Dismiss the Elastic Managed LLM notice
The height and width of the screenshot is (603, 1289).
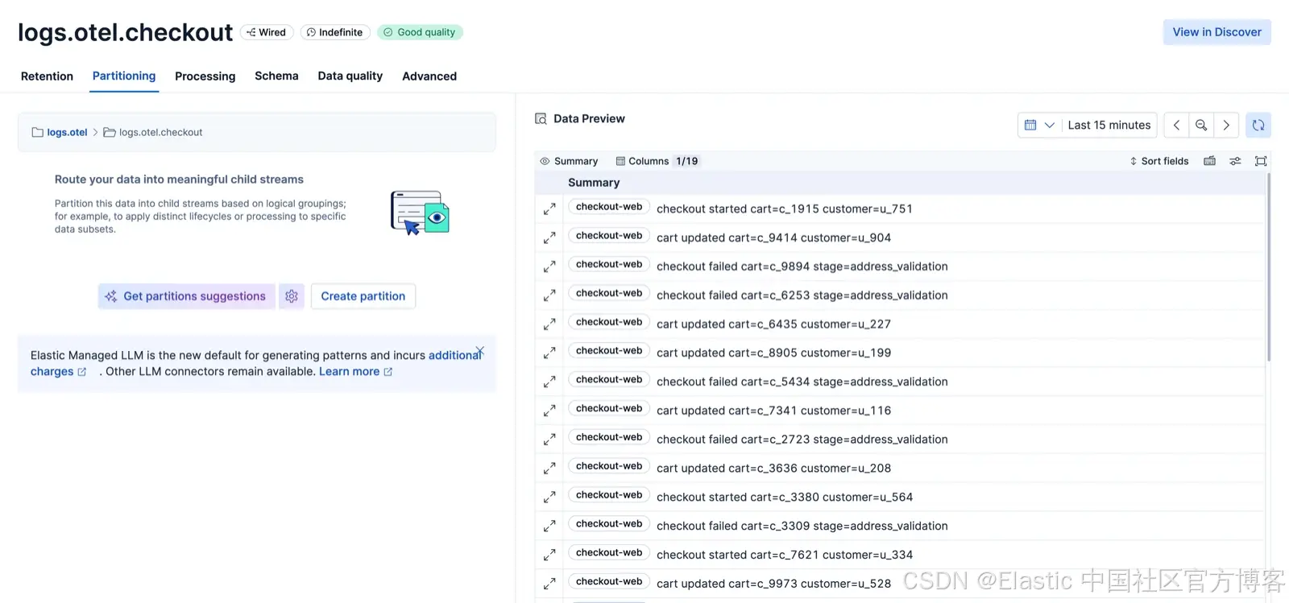coord(480,351)
